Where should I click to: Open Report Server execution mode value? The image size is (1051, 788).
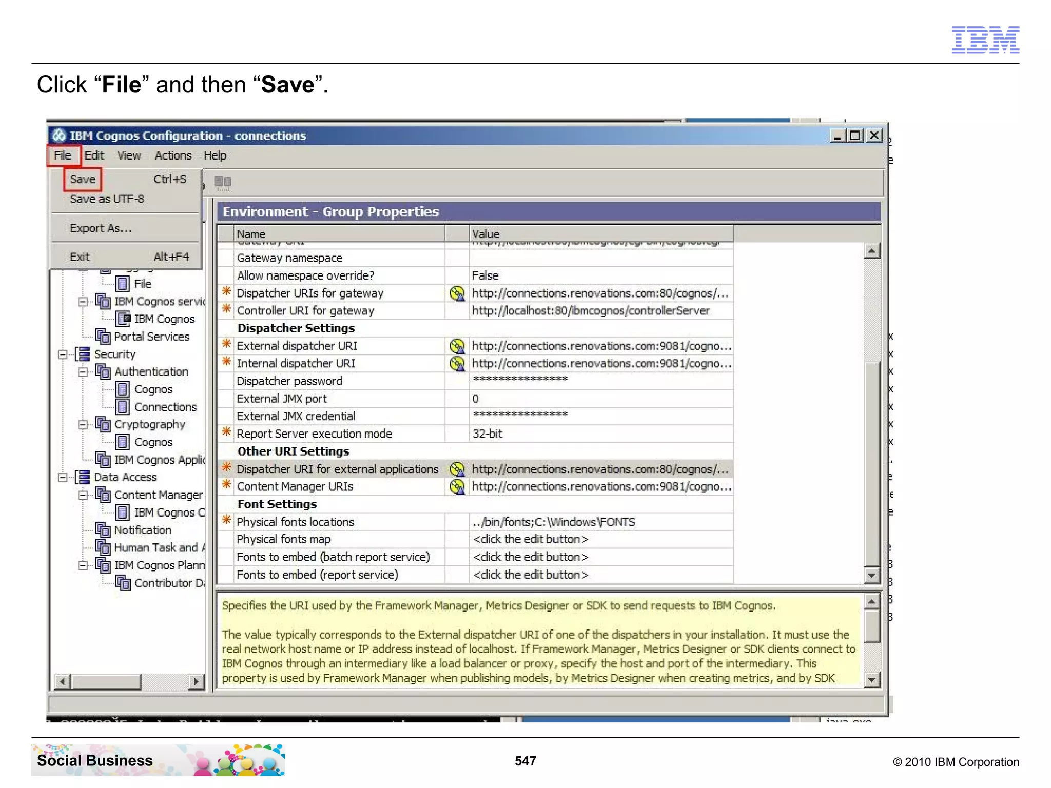point(601,434)
